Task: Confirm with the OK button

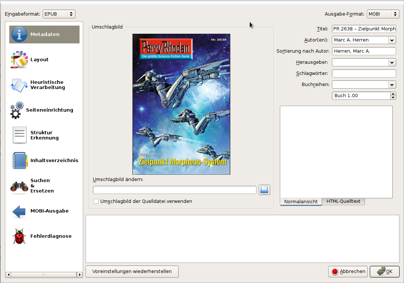Action: (385, 272)
